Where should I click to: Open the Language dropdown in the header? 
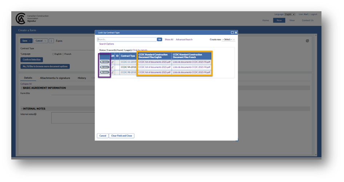coord(289,14)
